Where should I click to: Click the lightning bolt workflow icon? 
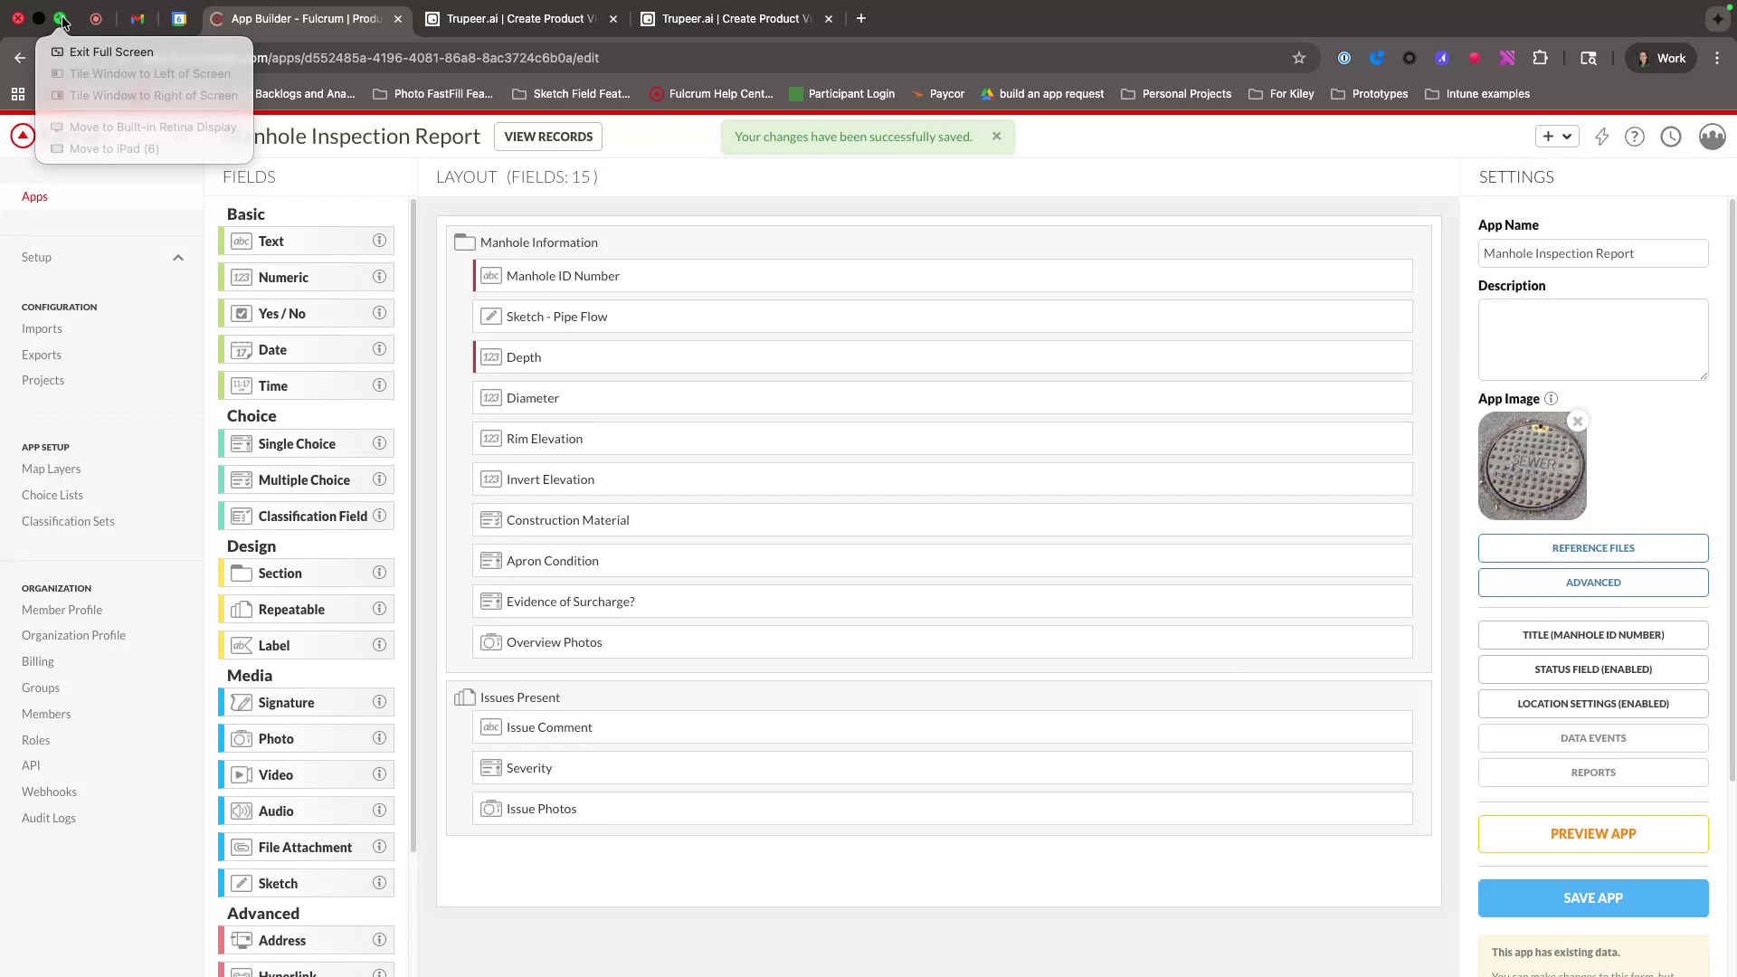[x=1601, y=137]
